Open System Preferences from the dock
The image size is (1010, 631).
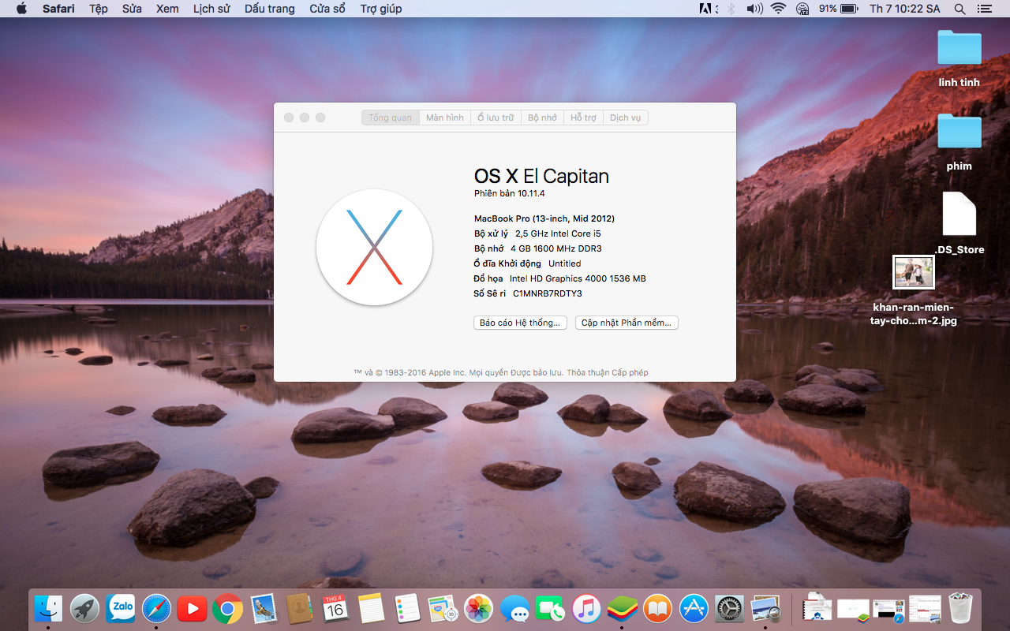pyautogui.click(x=729, y=608)
